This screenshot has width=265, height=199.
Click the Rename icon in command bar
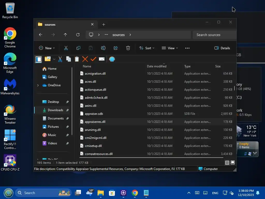pos(103,48)
